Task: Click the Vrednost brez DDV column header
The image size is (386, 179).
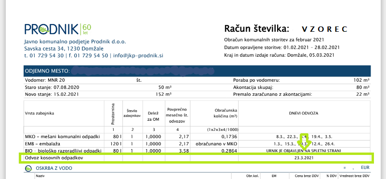Action: (355, 176)
